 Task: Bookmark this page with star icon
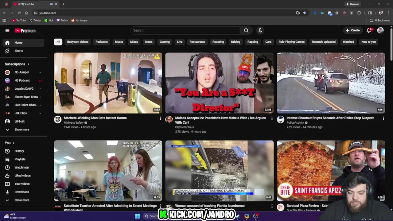click(305, 13)
